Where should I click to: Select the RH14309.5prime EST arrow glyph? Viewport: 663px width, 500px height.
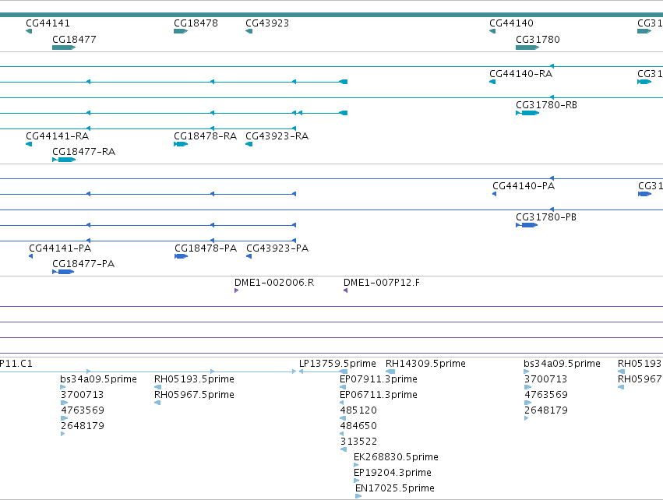(390, 371)
